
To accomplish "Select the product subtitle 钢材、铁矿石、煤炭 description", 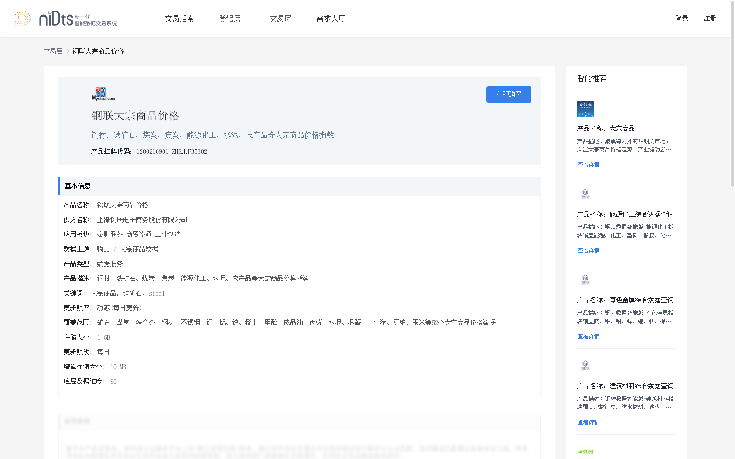I will tap(213, 135).
